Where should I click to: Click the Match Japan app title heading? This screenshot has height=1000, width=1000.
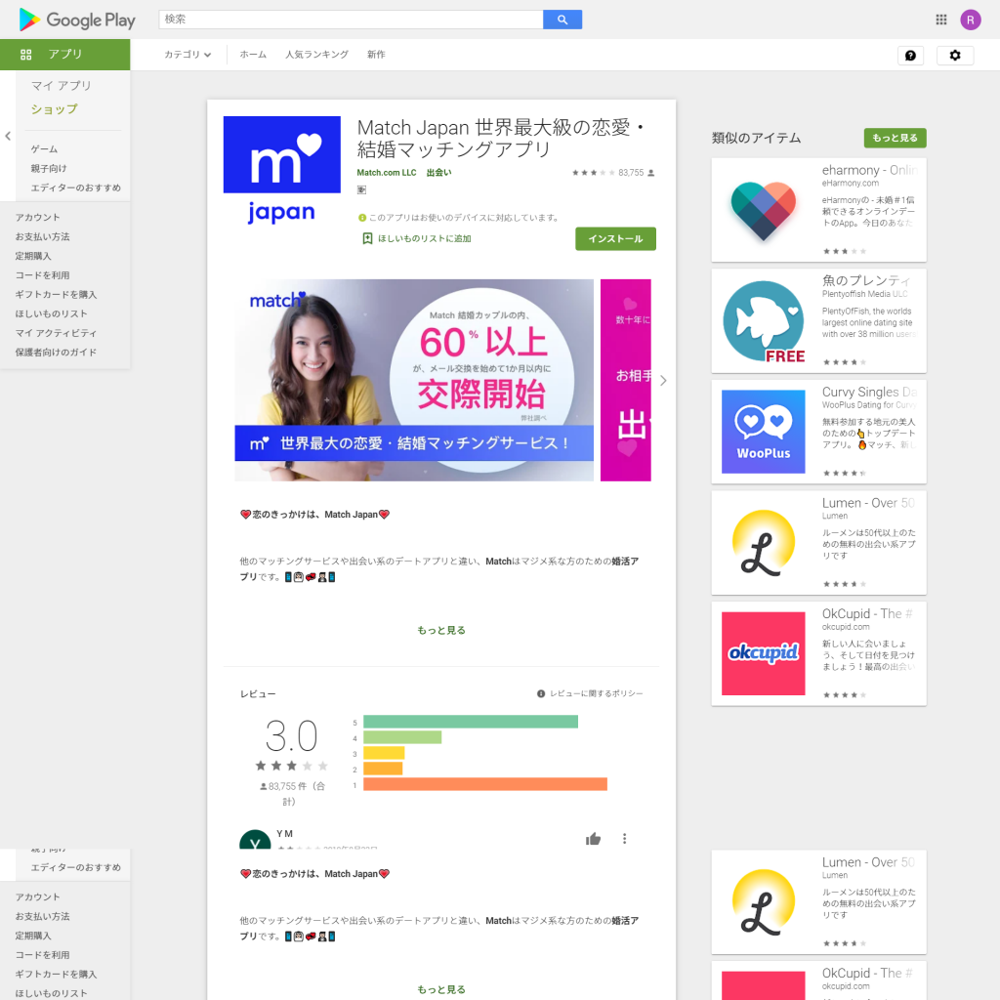[x=501, y=139]
